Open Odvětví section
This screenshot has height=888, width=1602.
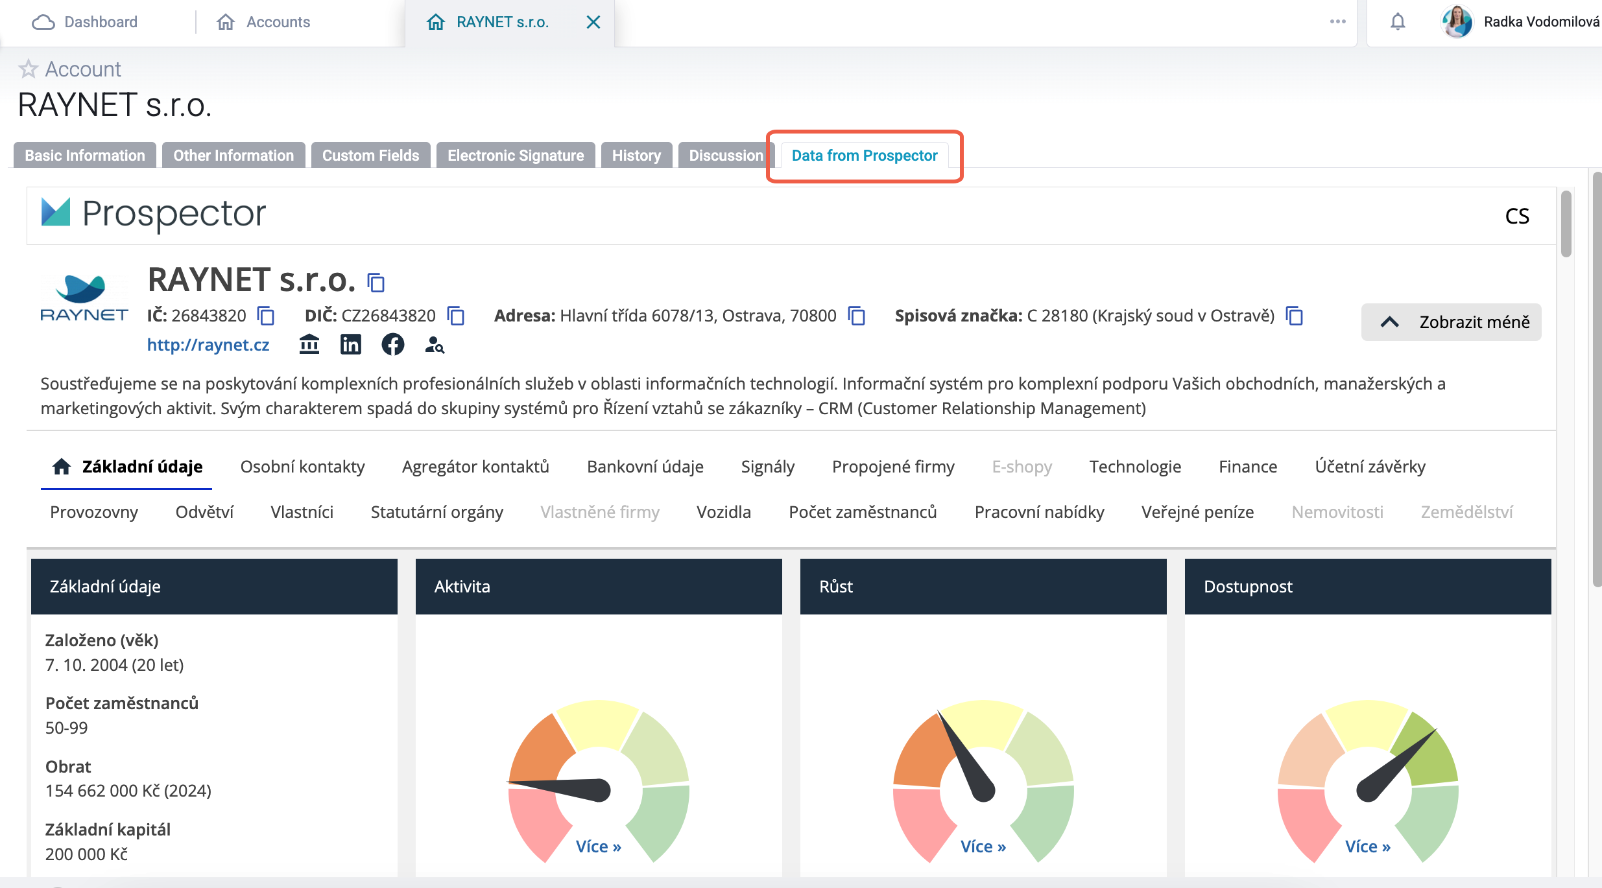[204, 512]
